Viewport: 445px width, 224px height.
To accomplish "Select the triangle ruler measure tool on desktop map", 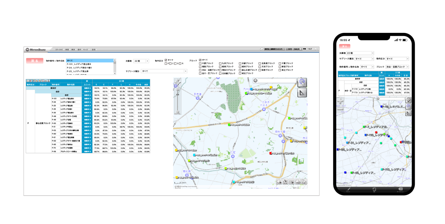I will 302,92.
